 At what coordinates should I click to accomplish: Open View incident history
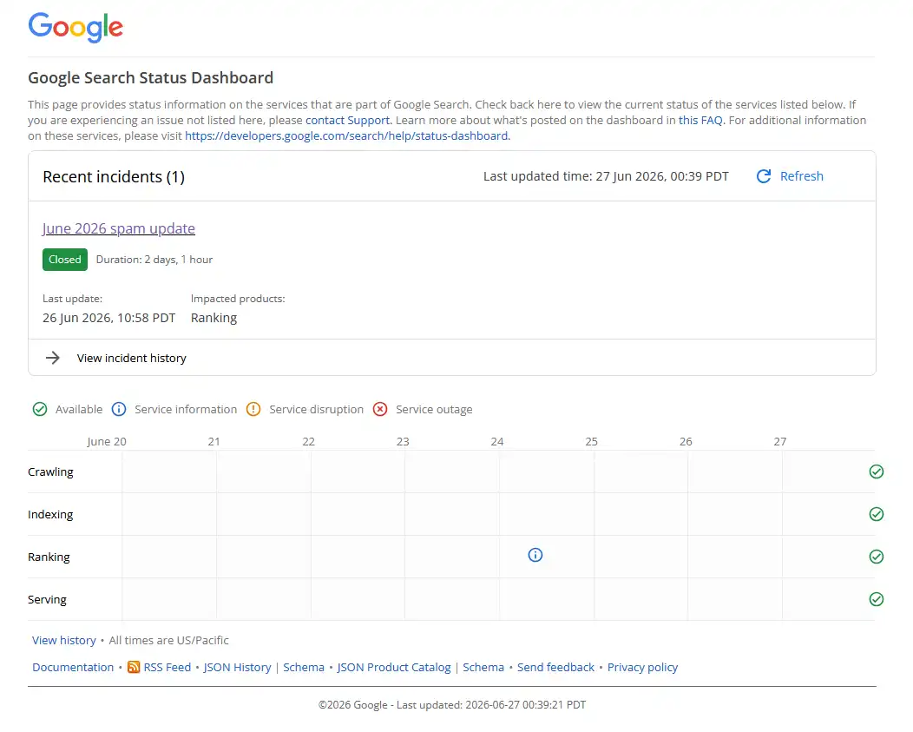tap(132, 358)
